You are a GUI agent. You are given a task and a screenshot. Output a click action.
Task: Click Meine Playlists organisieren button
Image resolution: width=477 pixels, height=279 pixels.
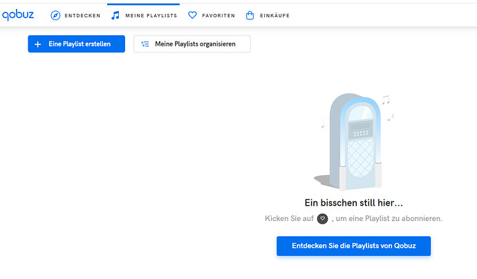[192, 44]
